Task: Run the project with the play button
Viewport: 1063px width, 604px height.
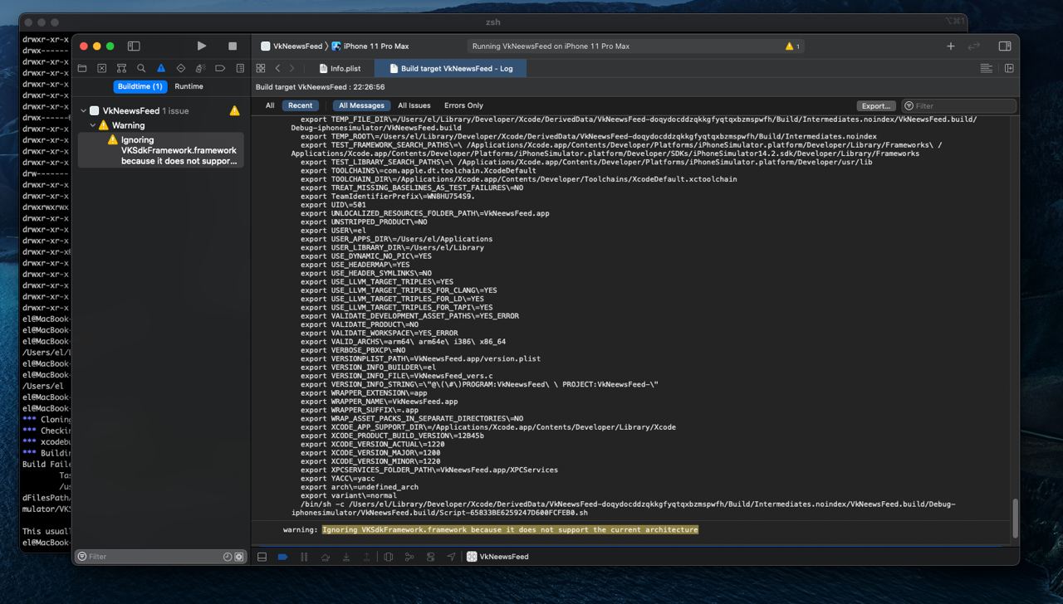Action: click(201, 46)
